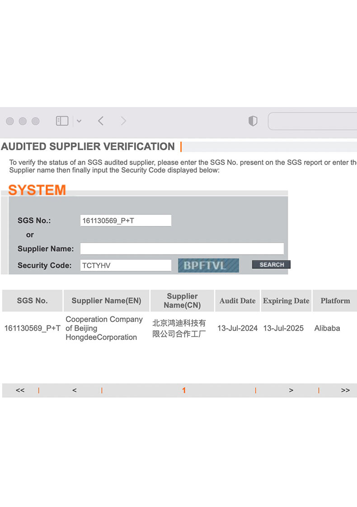This screenshot has height=507, width=357.
Task: Click the Supplier Name(CN) column header
Action: 183,300
